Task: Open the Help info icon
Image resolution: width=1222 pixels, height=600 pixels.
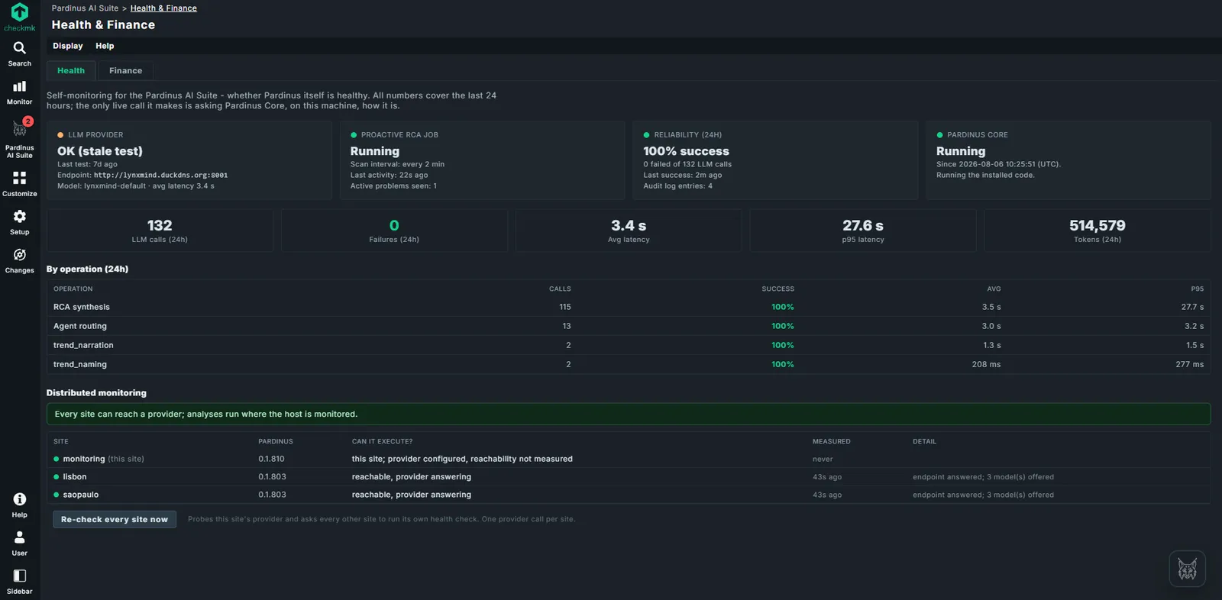Action: point(19,499)
